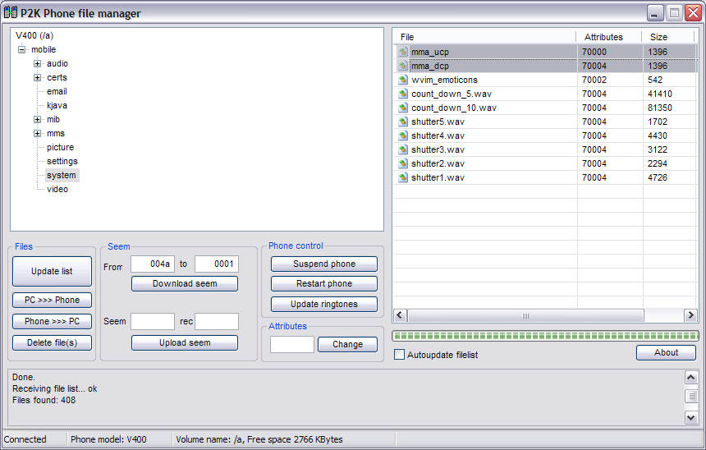Click the wvim_emoticons file icon
706x450 pixels.
coord(402,80)
